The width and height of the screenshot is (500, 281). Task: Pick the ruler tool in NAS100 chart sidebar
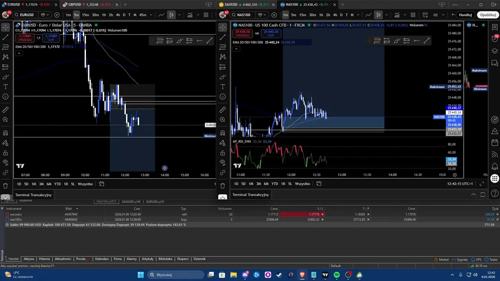click(223, 110)
